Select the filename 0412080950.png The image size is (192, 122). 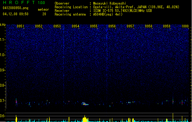(16, 8)
